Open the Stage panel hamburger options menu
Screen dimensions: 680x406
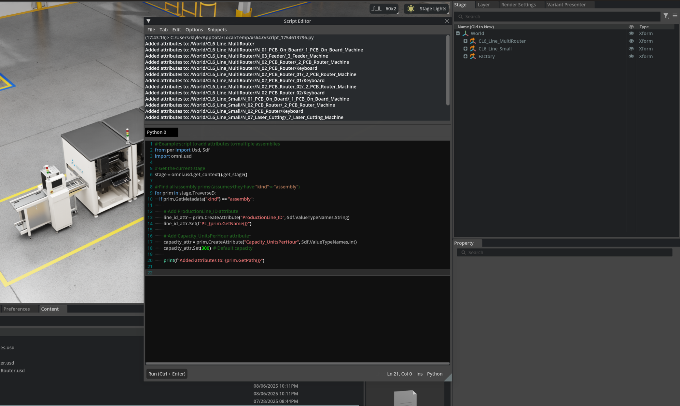(675, 16)
